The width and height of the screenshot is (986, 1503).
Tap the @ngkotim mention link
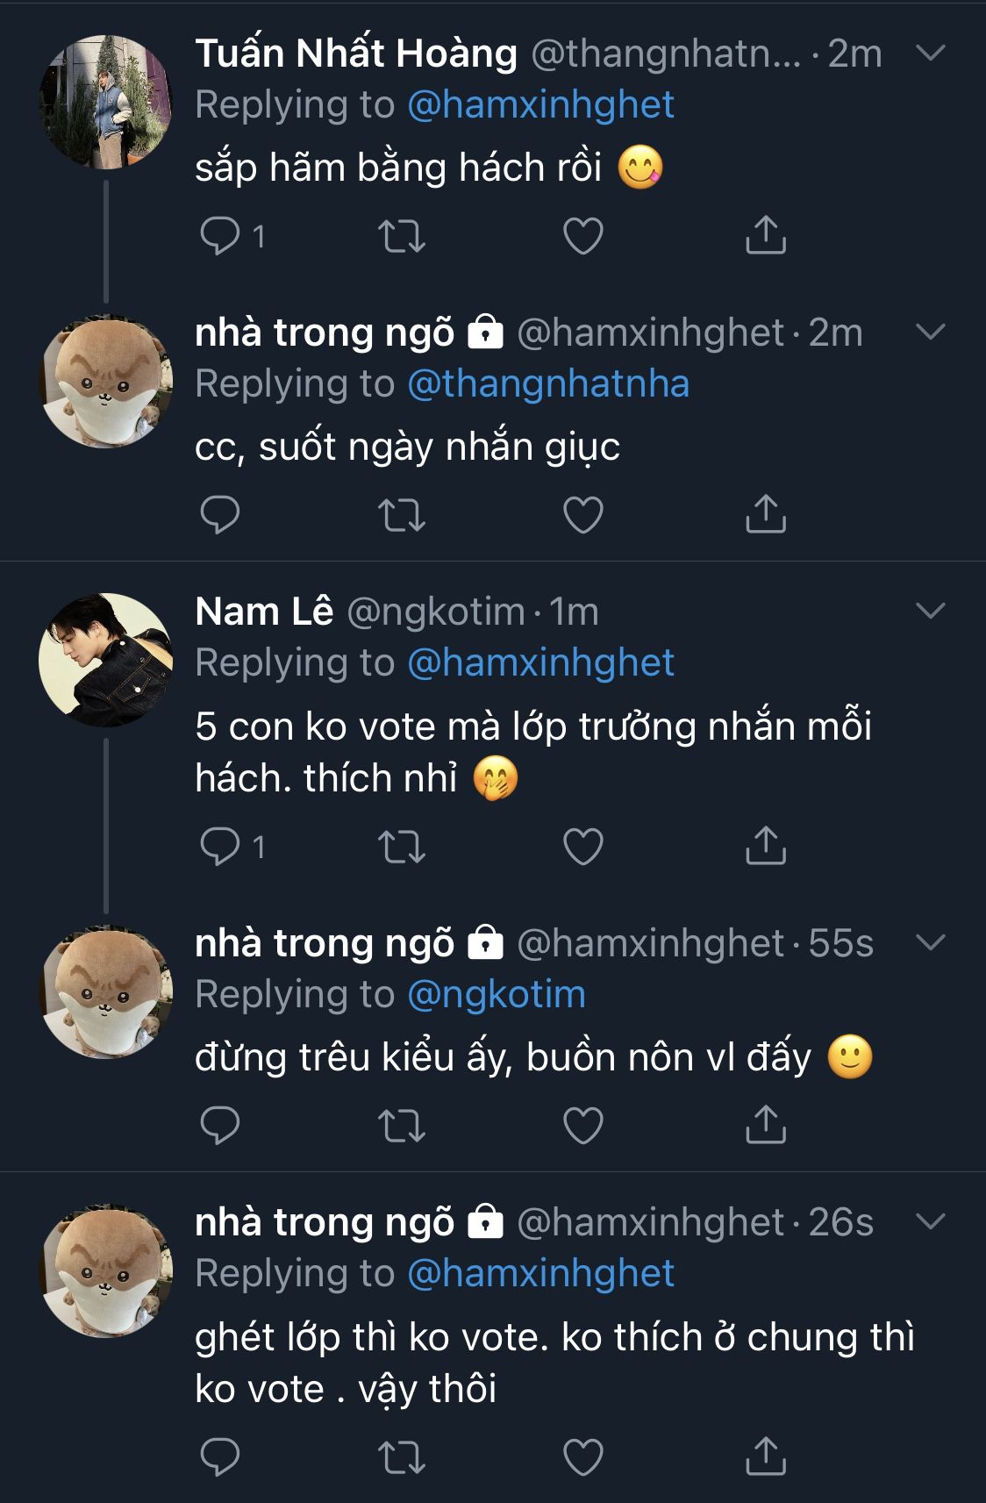pos(497,994)
